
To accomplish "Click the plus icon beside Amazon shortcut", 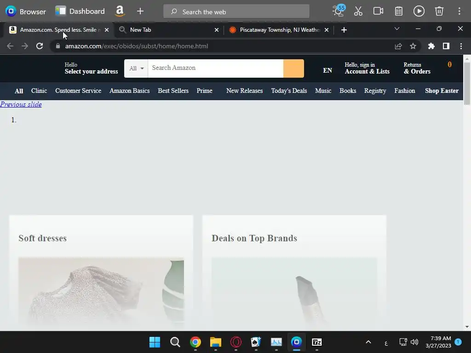I will point(140,11).
